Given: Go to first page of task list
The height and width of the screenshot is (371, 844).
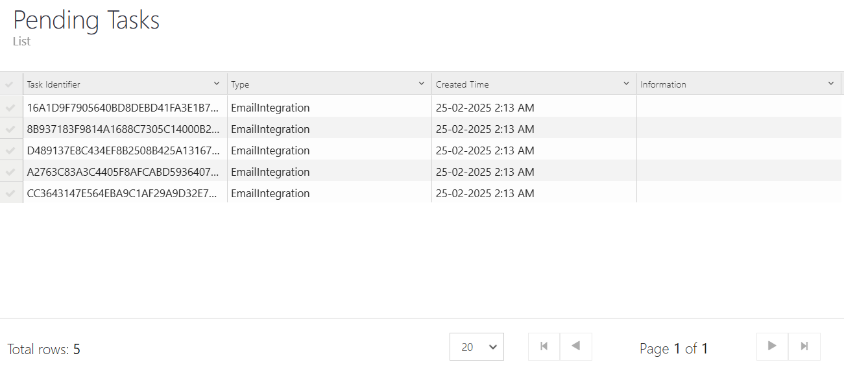Looking at the screenshot, I should [x=544, y=346].
